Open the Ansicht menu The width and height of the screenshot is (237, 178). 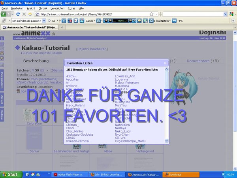[31, 8]
